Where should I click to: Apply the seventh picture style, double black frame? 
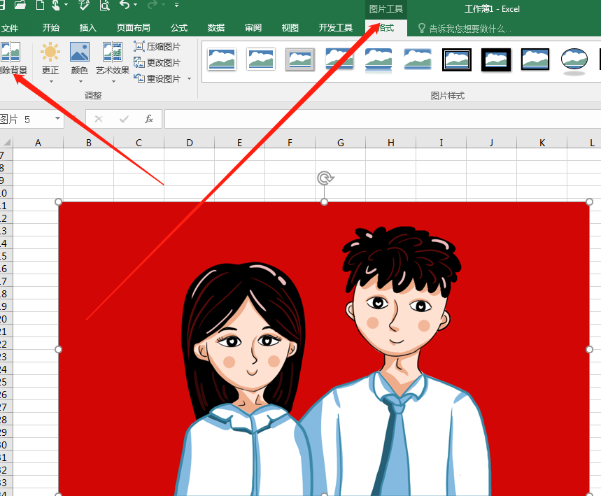(x=456, y=59)
